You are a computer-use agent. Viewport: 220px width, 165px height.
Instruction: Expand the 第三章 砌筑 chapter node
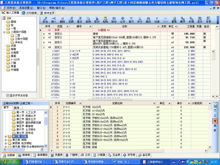point(6,140)
